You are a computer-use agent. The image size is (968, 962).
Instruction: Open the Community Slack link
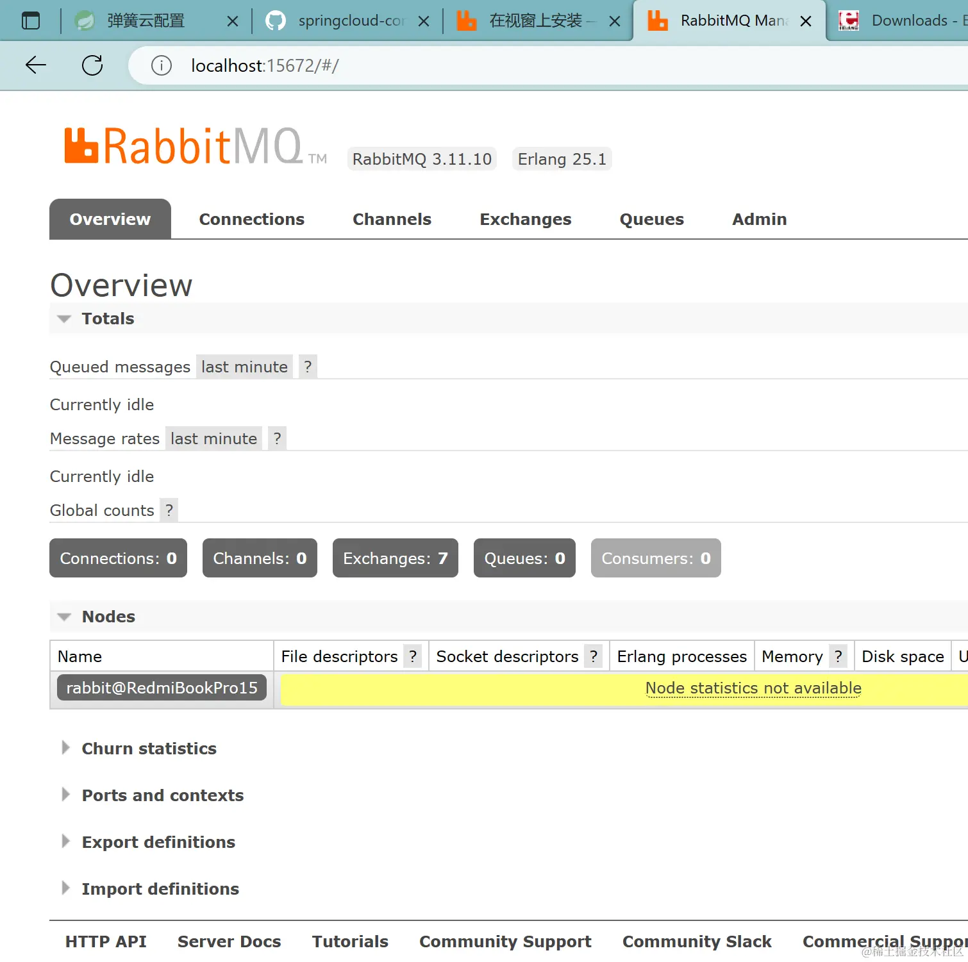[697, 941]
